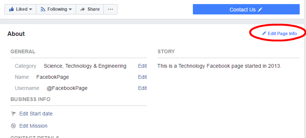This screenshot has width=306, height=138.
Task: Click the mission icon beside Edit Mission
Action: point(13,126)
